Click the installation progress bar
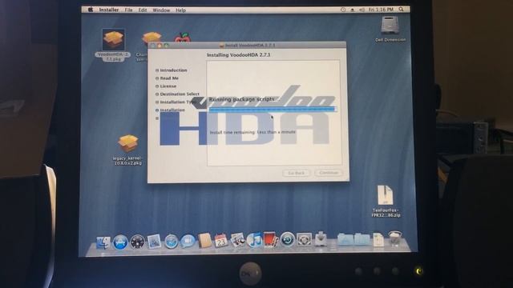 coord(273,109)
